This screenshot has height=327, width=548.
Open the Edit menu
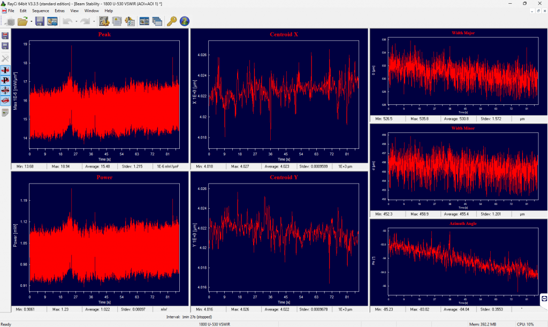(23, 11)
